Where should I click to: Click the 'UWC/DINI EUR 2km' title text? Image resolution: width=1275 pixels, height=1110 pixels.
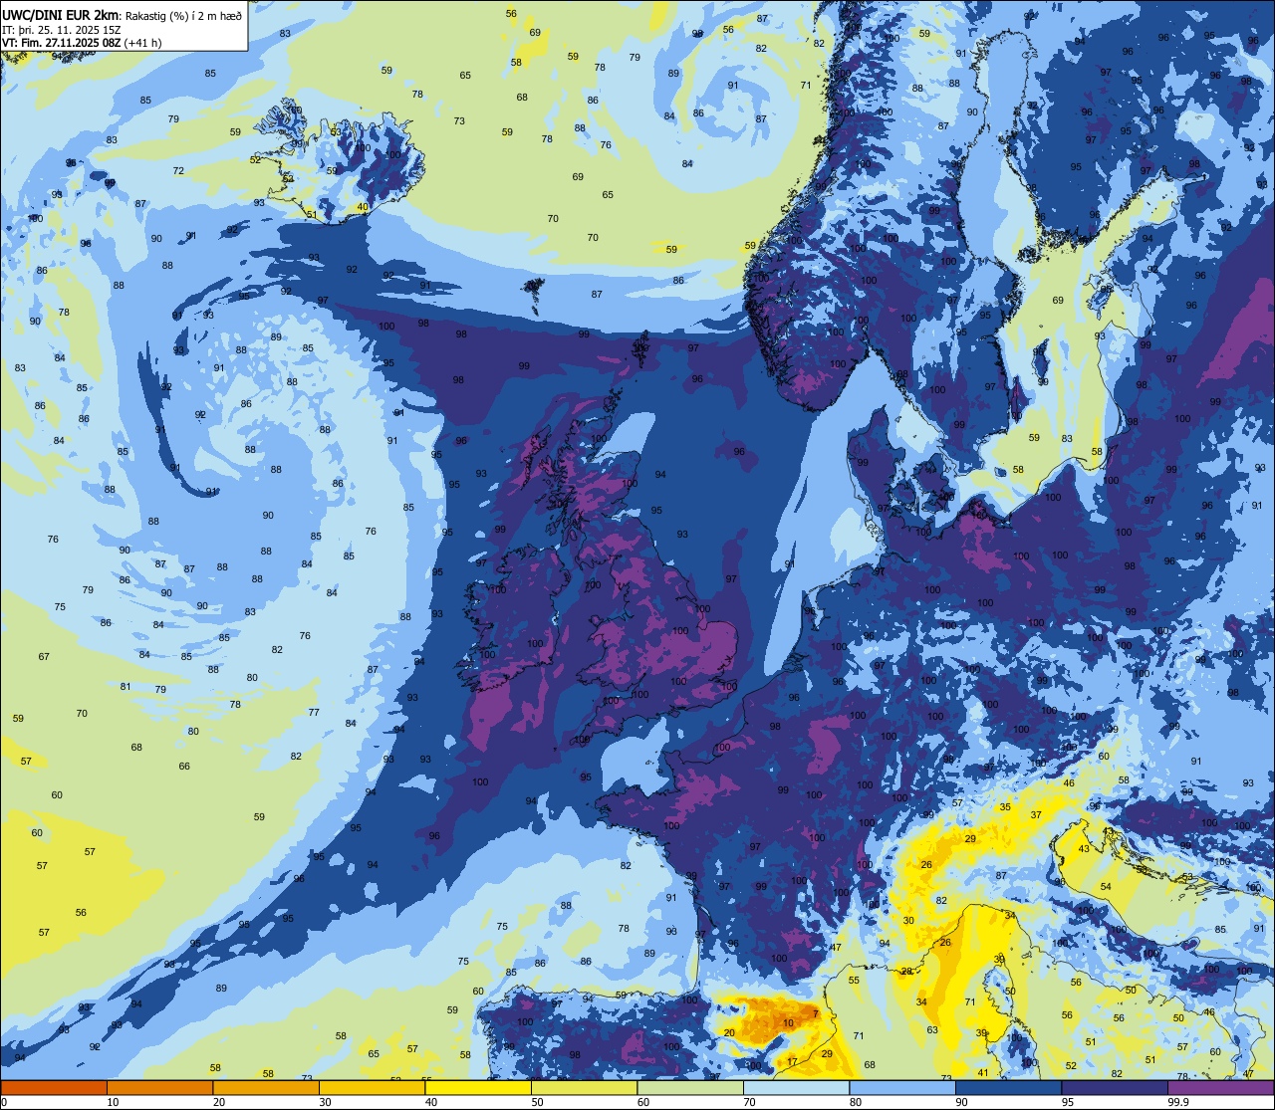(60, 15)
